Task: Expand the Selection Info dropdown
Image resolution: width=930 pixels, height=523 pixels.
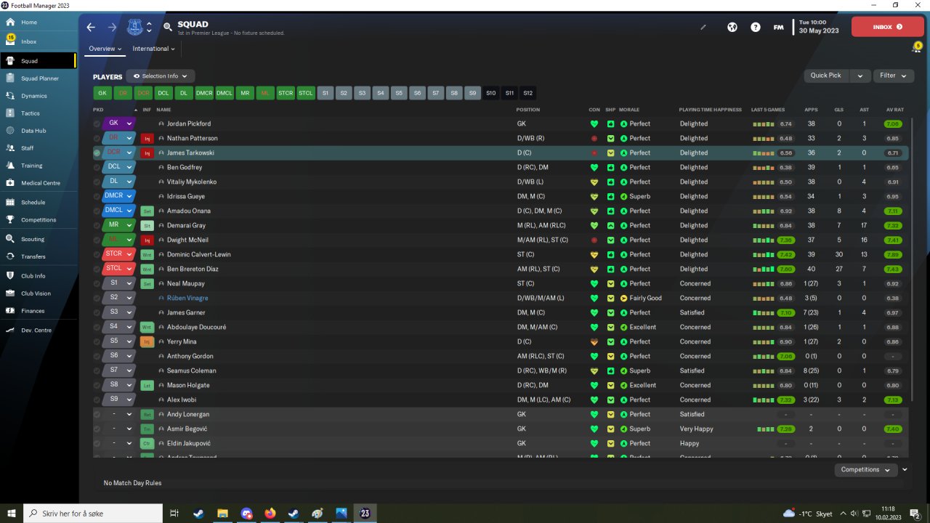Action: coord(160,76)
